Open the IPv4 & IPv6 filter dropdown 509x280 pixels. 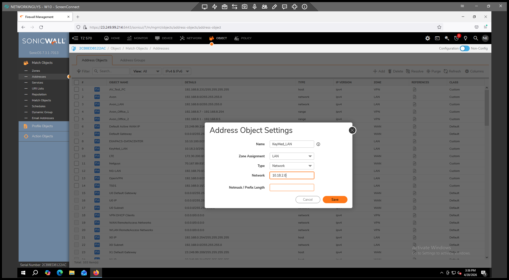pos(177,71)
